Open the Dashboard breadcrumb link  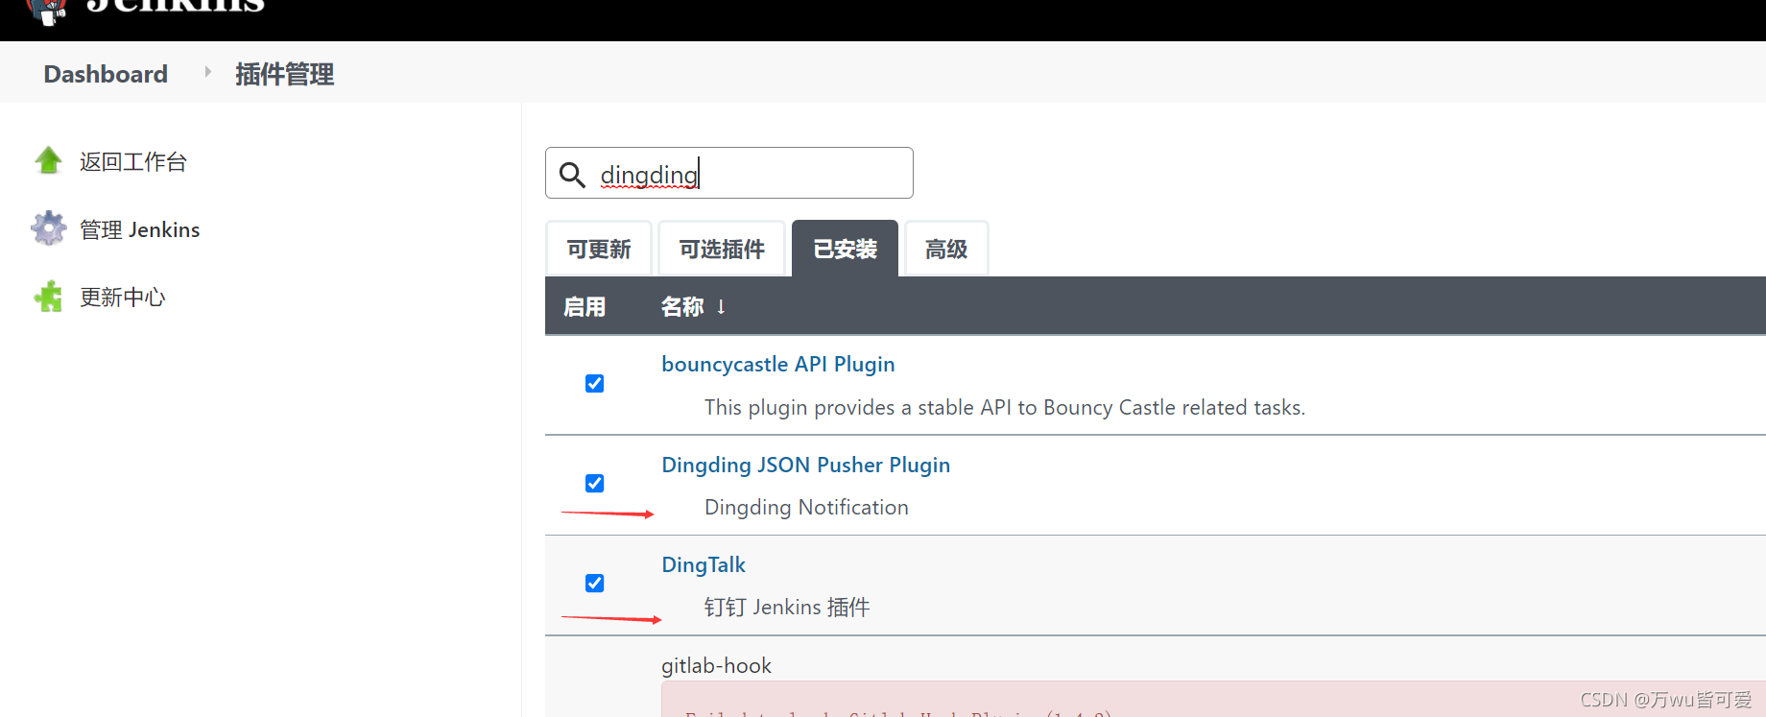click(106, 74)
